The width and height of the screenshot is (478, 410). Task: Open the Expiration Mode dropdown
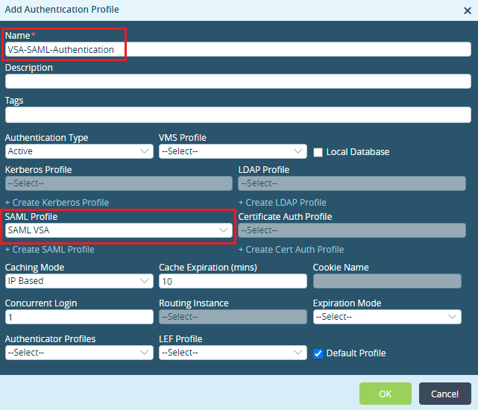[386, 317]
